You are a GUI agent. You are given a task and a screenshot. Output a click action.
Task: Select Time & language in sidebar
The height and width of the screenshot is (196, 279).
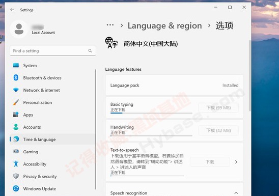(x=52, y=139)
